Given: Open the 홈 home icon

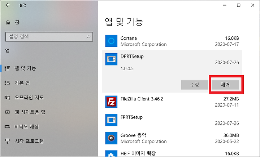Looking at the screenshot, I should [x=8, y=22].
